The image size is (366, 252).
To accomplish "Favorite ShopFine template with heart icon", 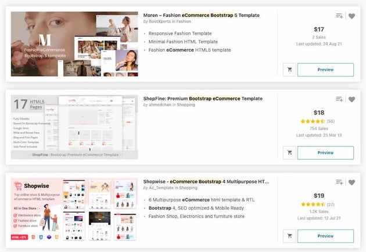I will coord(351,99).
